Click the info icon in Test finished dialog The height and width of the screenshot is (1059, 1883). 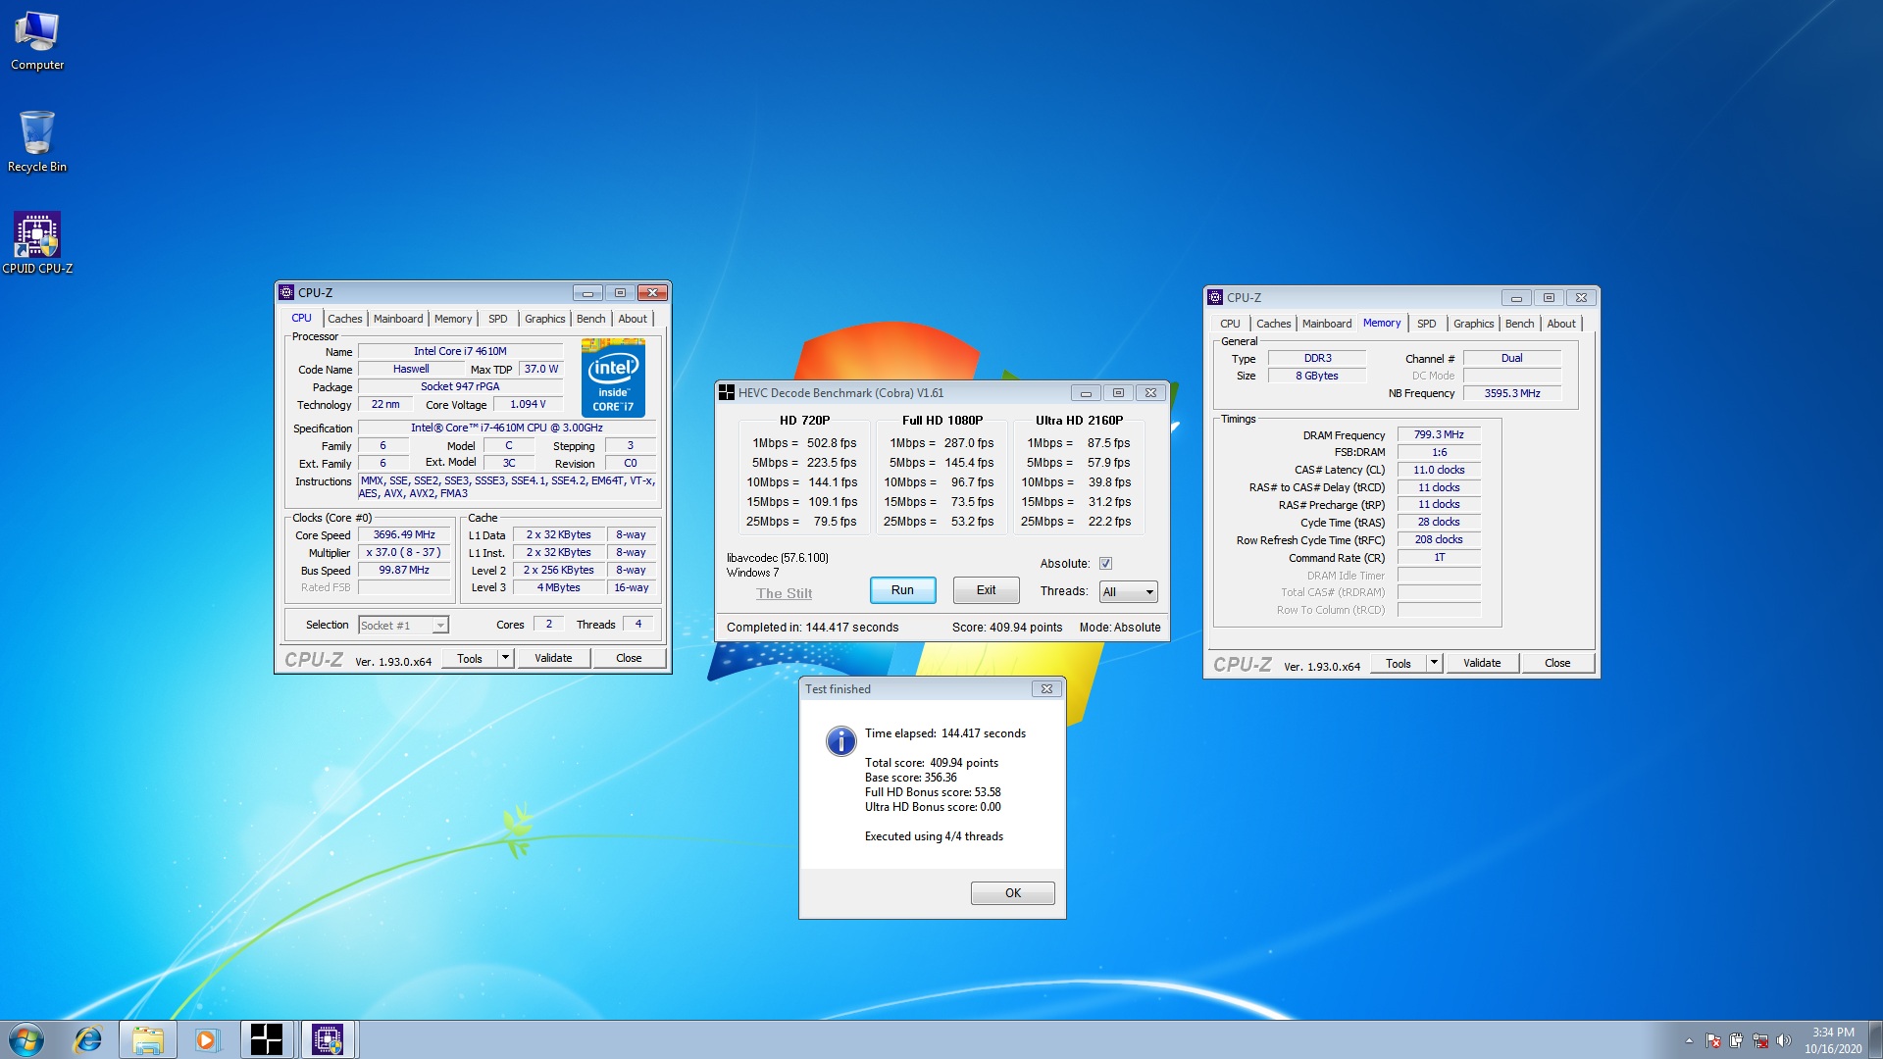[840, 740]
